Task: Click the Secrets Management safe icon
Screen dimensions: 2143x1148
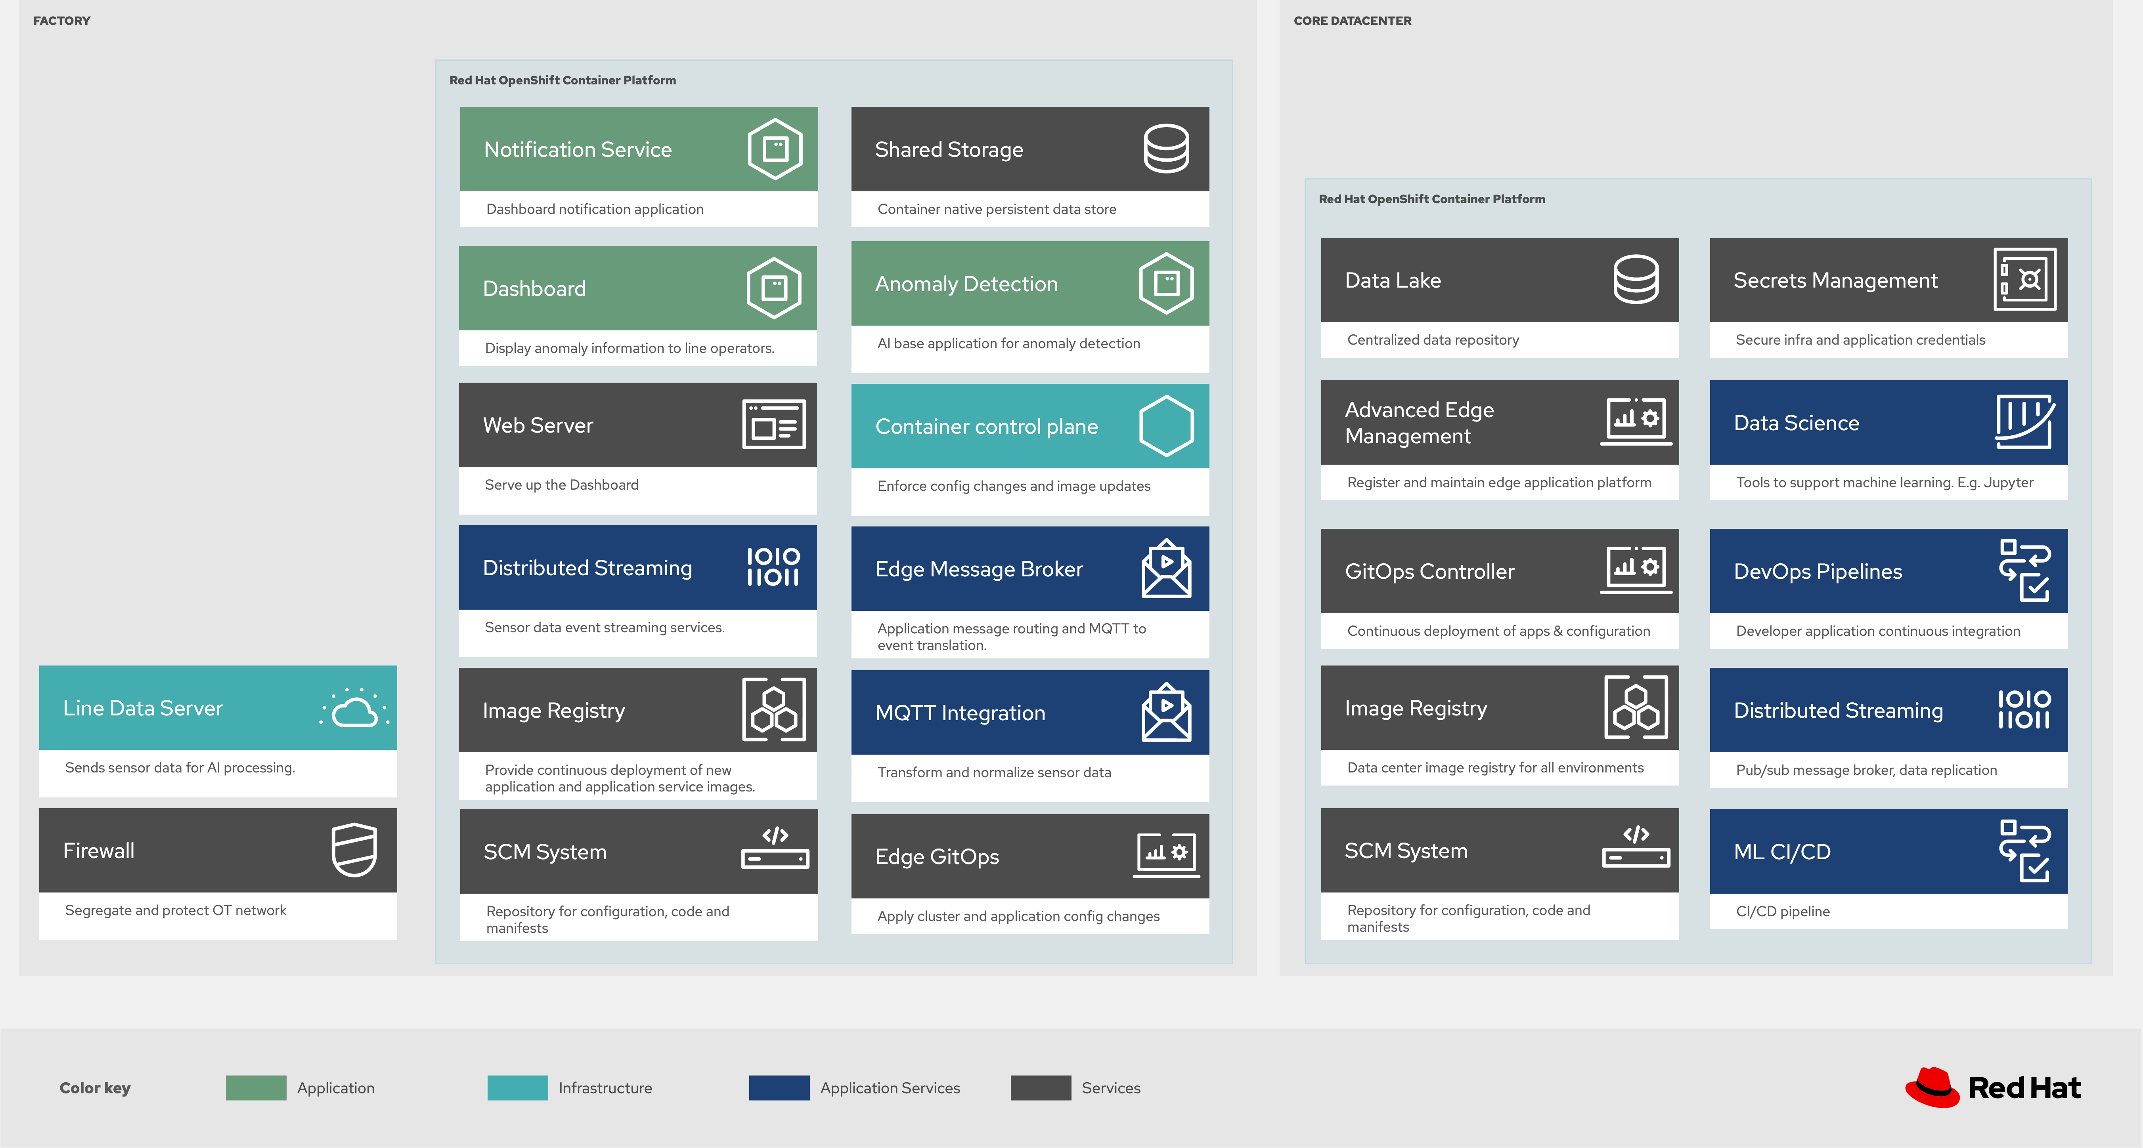Action: [x=2024, y=279]
